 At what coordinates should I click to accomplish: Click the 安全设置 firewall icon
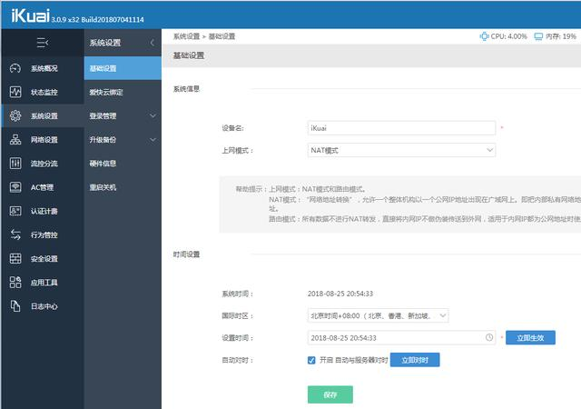coord(15,258)
